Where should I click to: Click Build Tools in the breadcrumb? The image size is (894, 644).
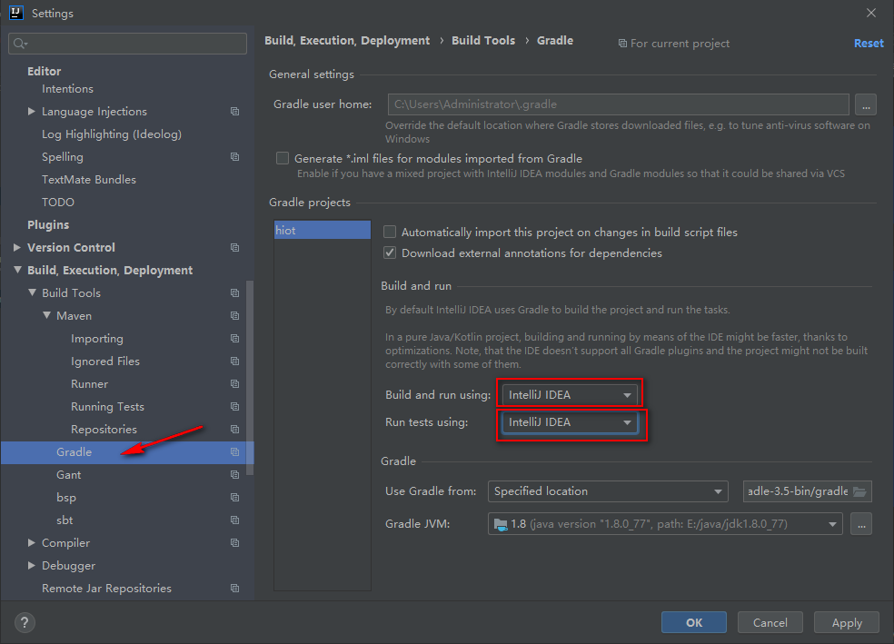[x=483, y=41]
